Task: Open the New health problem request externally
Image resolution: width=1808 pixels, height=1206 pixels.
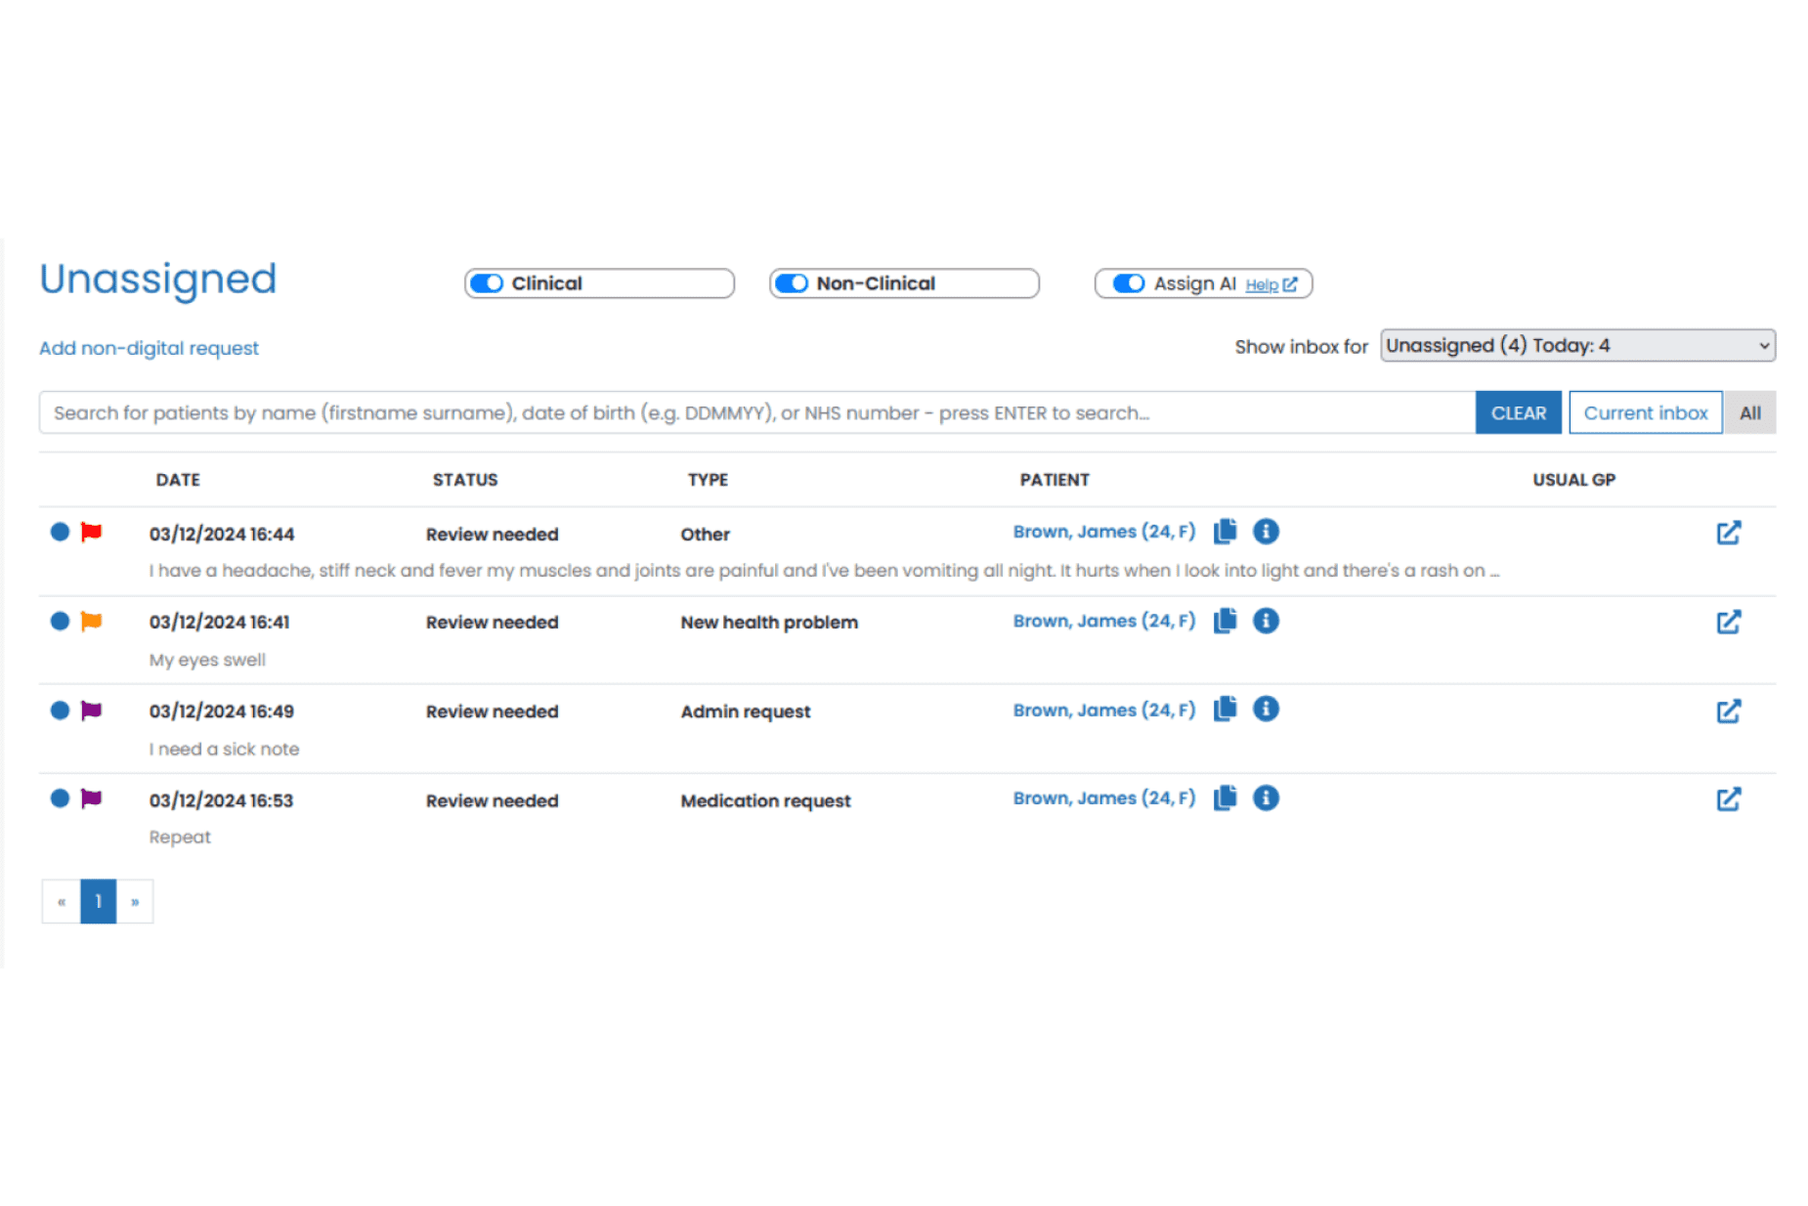Action: click(1728, 623)
